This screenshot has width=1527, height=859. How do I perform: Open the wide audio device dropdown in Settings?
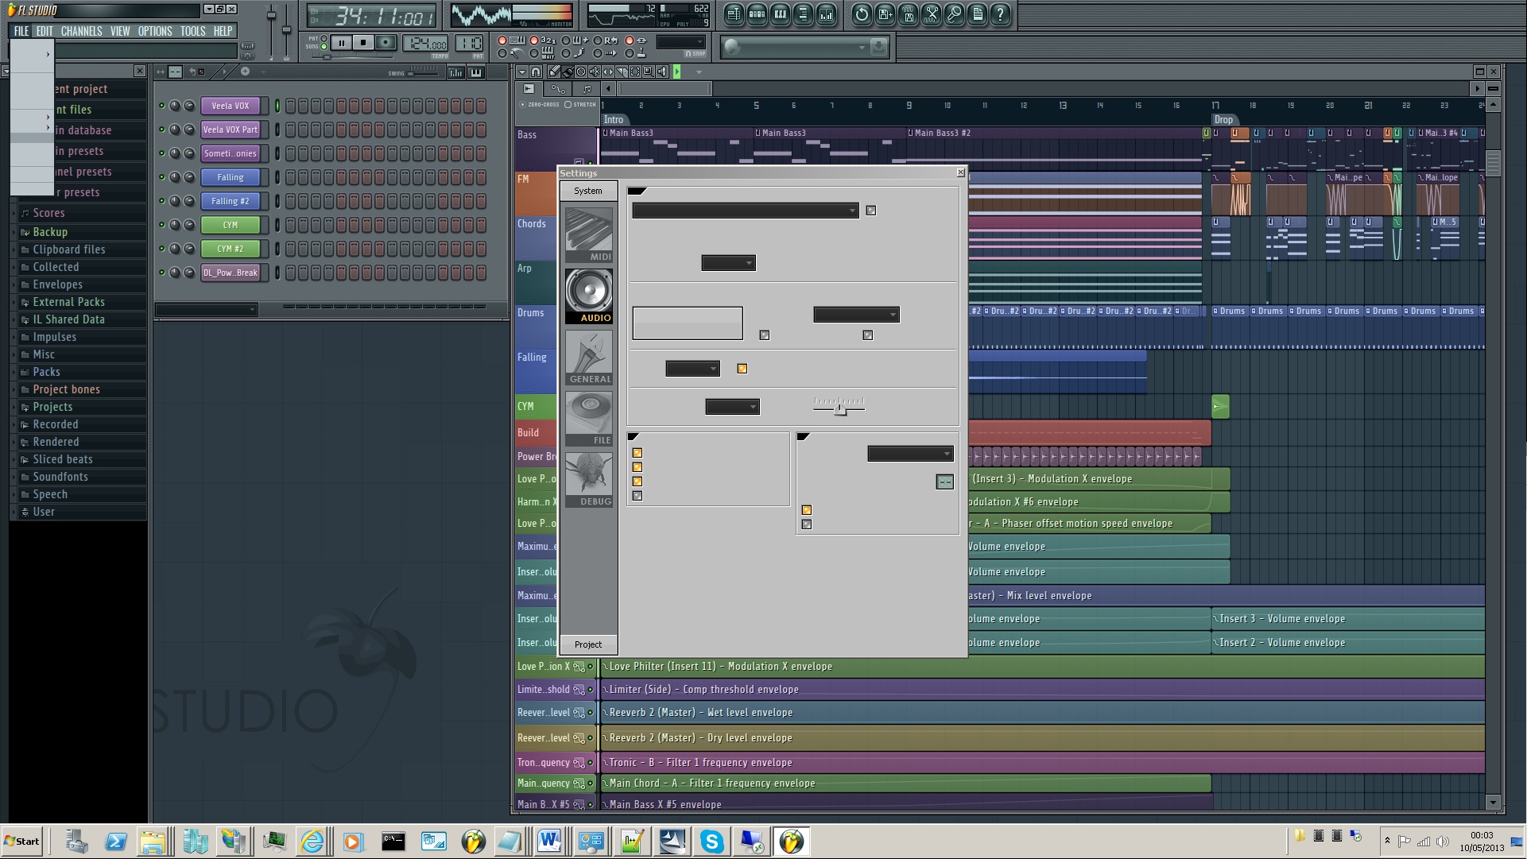pyautogui.click(x=746, y=211)
